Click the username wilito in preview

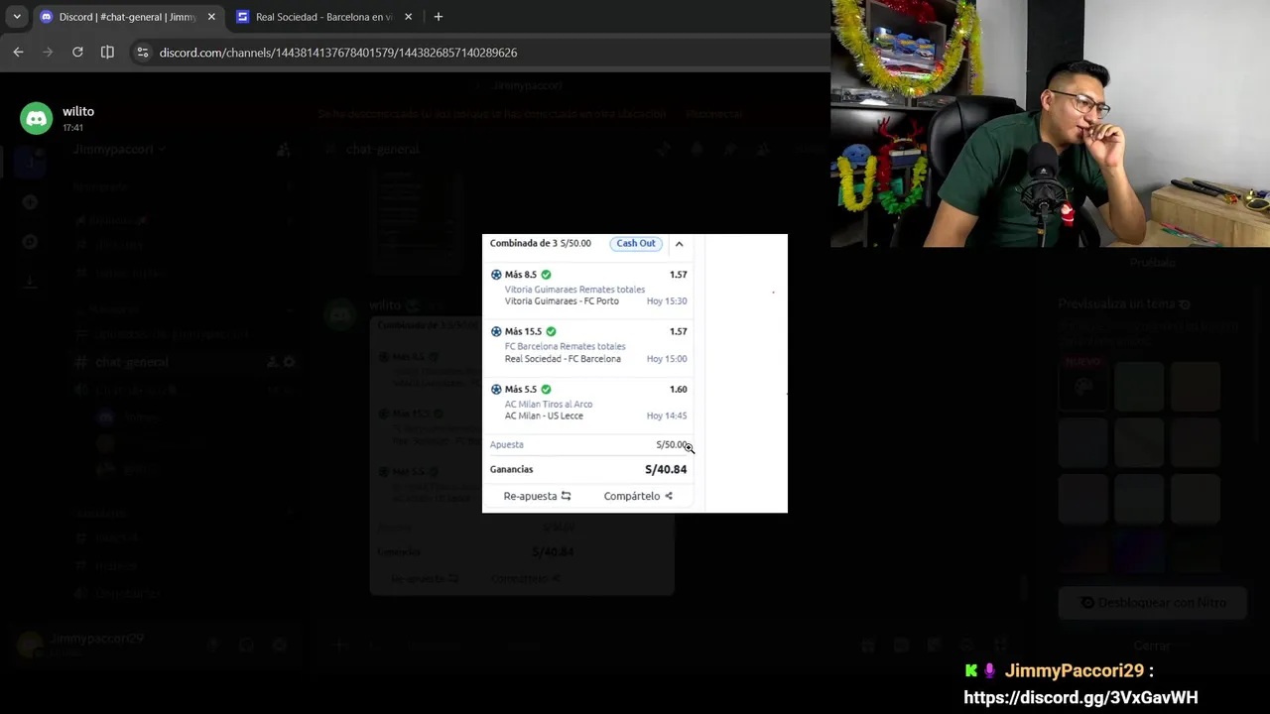click(78, 111)
